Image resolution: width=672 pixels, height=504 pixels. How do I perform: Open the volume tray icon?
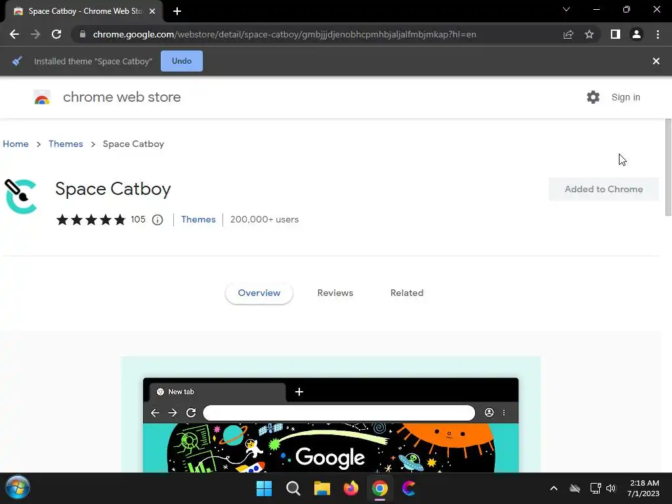(611, 488)
